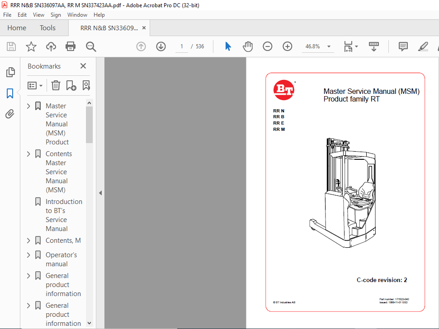This screenshot has width=439, height=329.
Task: Click the total page count 536
Action: click(200, 46)
